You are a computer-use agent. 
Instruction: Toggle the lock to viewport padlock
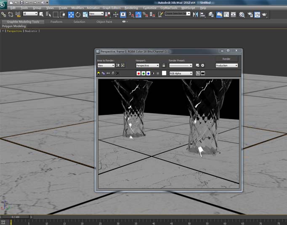point(164,66)
